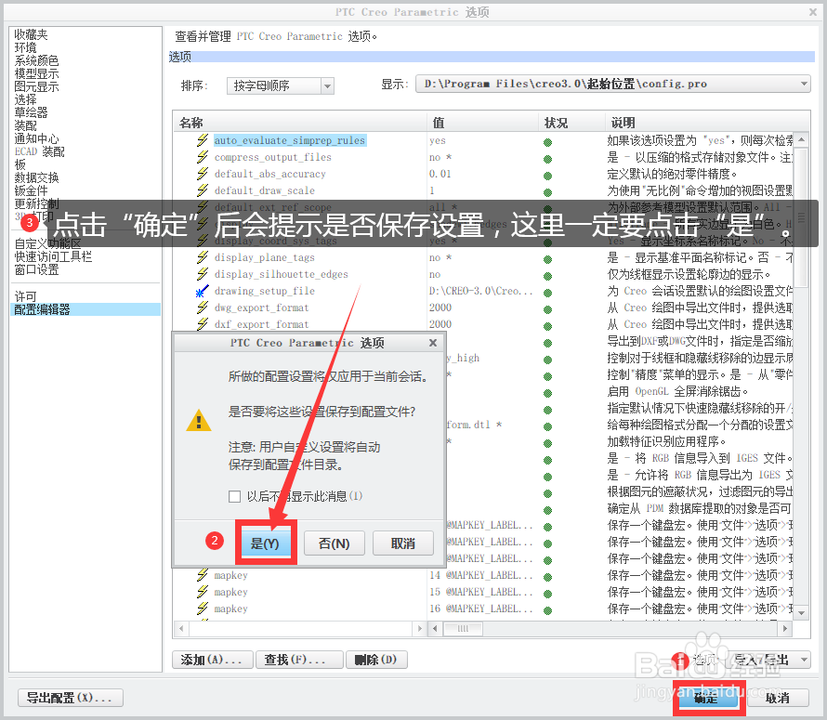Click lightning icon beside dxf_export_format
The image size is (827, 720).
202,324
